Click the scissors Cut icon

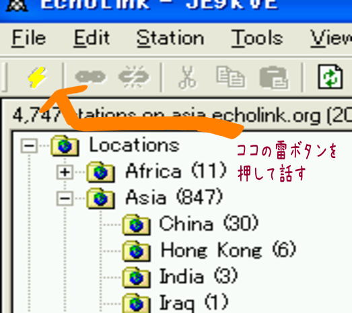(x=188, y=77)
